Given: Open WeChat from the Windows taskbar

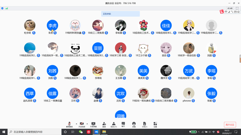Looking at the screenshot, I should coord(81,132).
